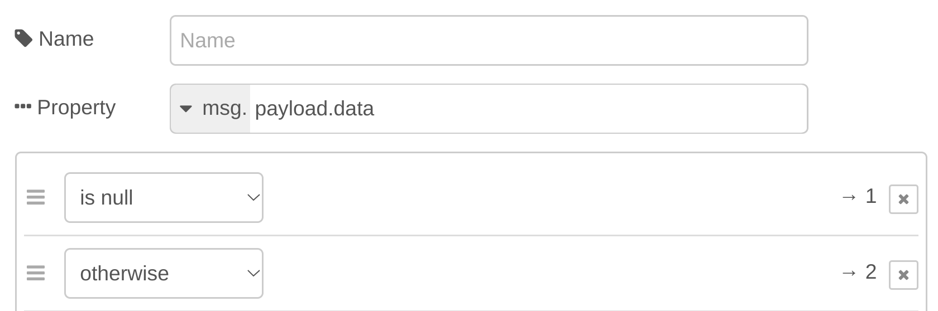The image size is (938, 311).
Task: Open the 'is null' rule type dropdown
Action: (x=163, y=197)
